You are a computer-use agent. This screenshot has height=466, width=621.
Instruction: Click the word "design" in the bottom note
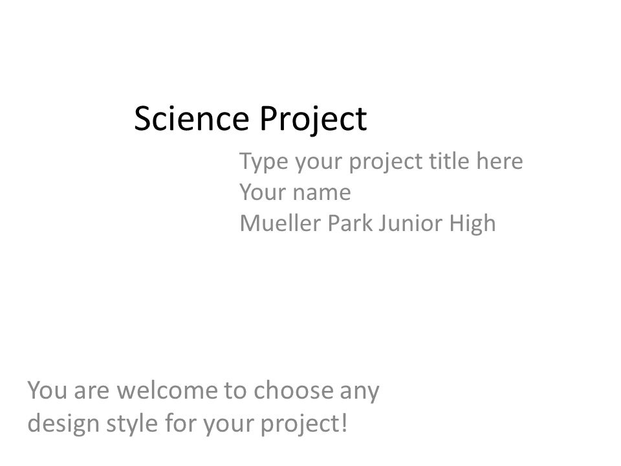63,425
